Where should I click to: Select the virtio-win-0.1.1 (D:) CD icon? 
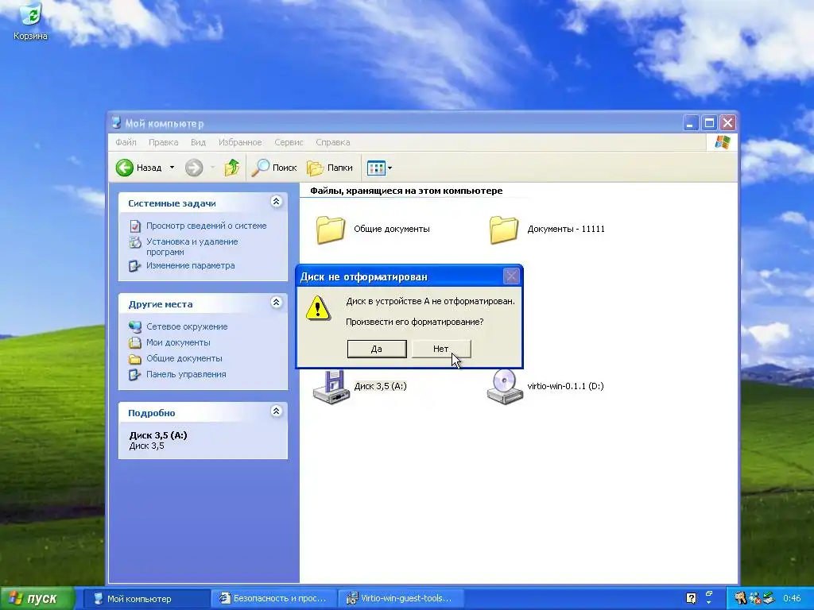[505, 387]
